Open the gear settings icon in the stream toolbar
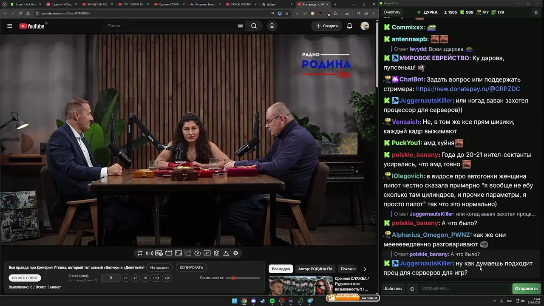The width and height of the screenshot is (544, 306). (x=236, y=253)
